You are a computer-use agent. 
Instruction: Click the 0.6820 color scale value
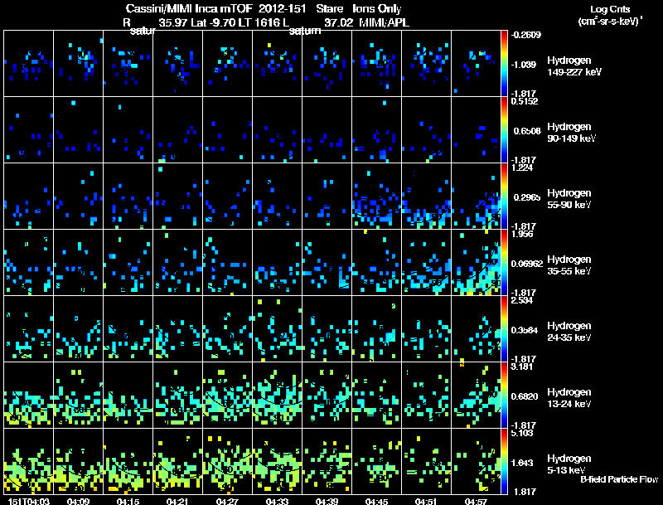pyautogui.click(x=525, y=396)
